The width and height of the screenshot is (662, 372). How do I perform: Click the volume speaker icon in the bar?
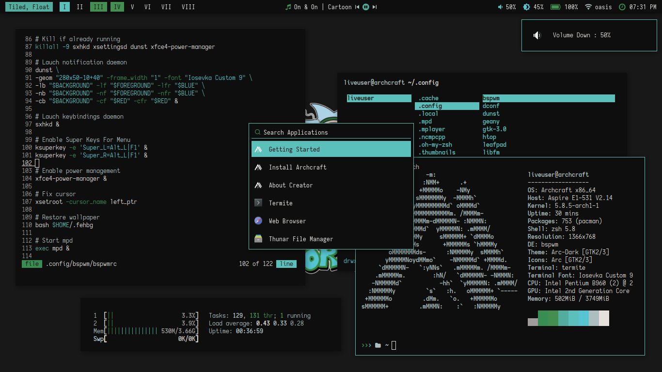[501, 7]
